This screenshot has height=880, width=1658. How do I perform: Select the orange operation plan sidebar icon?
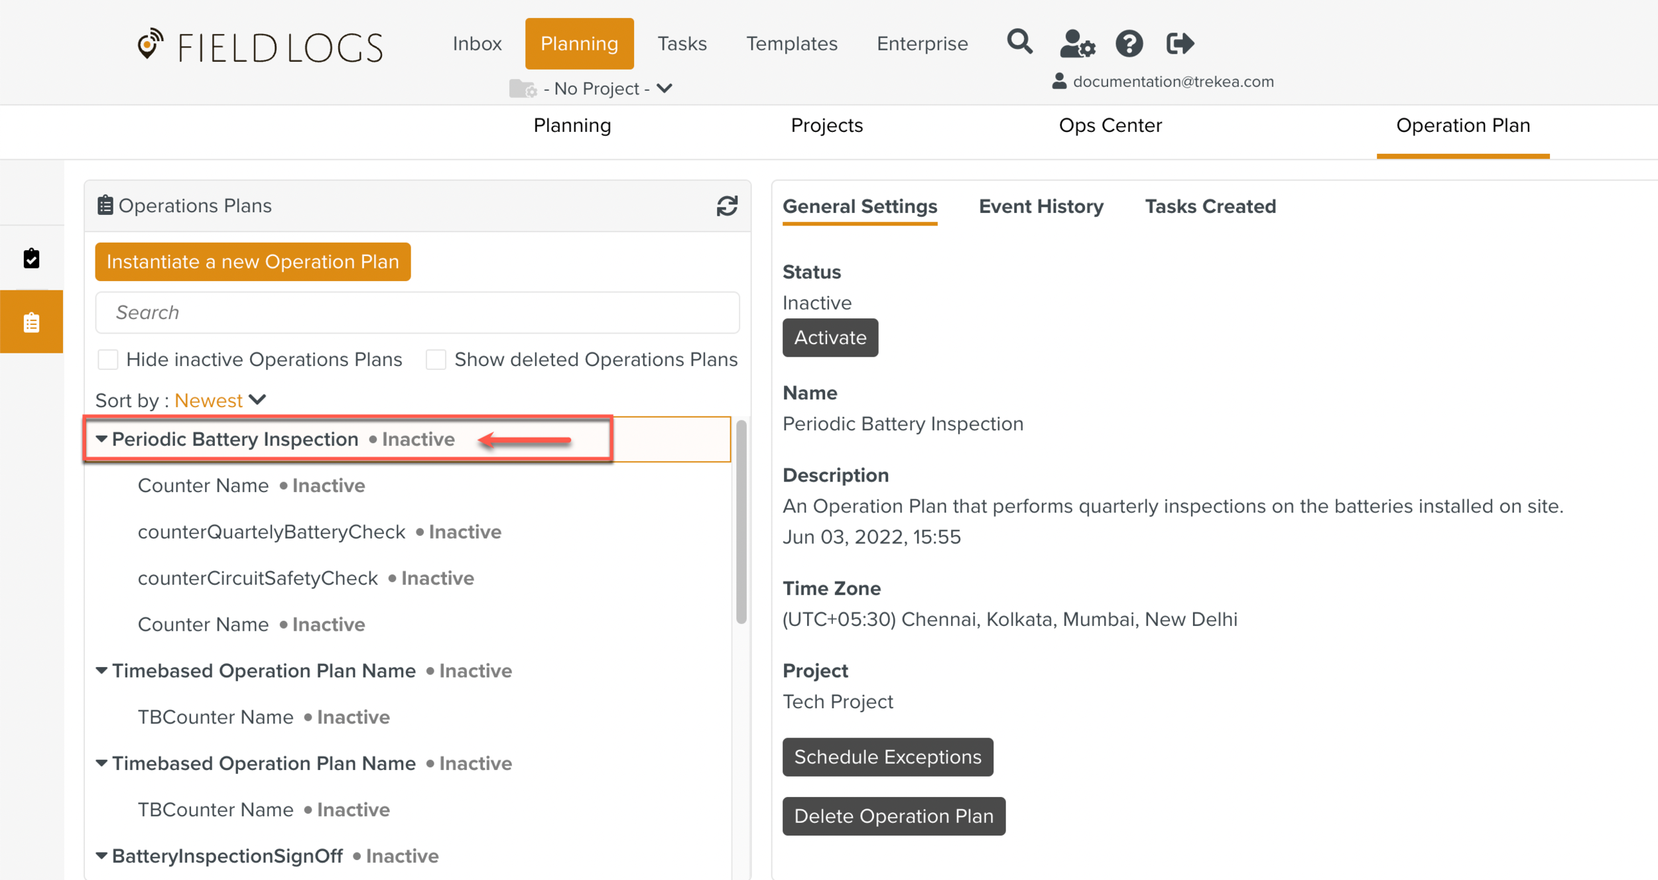point(31,322)
